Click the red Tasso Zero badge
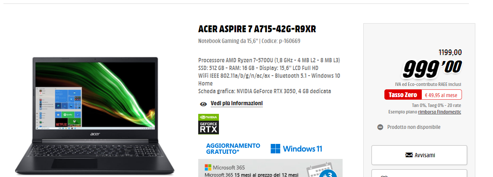The image size is (493, 177). pyautogui.click(x=403, y=95)
